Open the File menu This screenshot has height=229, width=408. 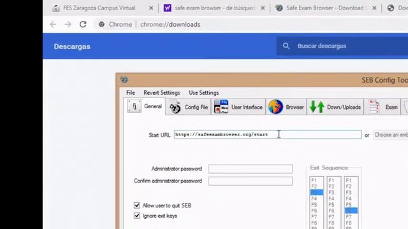130,93
